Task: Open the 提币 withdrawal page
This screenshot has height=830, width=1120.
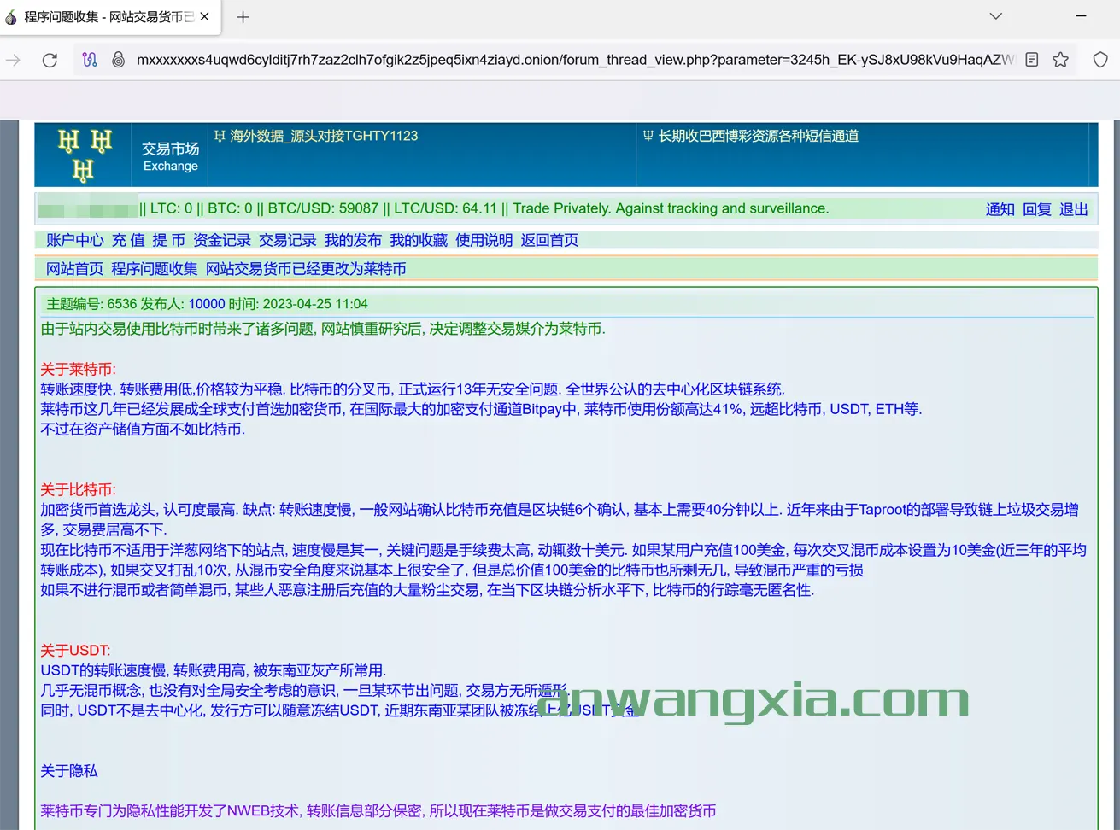Action: click(170, 240)
